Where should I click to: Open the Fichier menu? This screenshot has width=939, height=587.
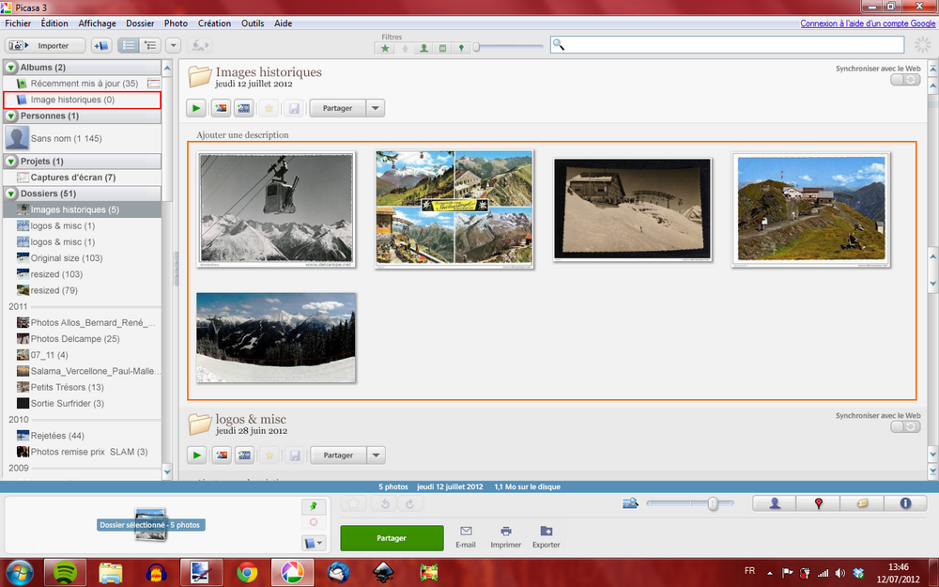[x=18, y=23]
